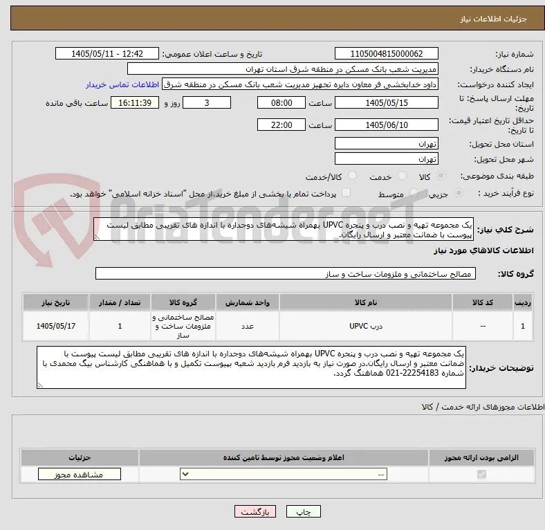Click the 1405/05/17 need date cell

(56, 326)
